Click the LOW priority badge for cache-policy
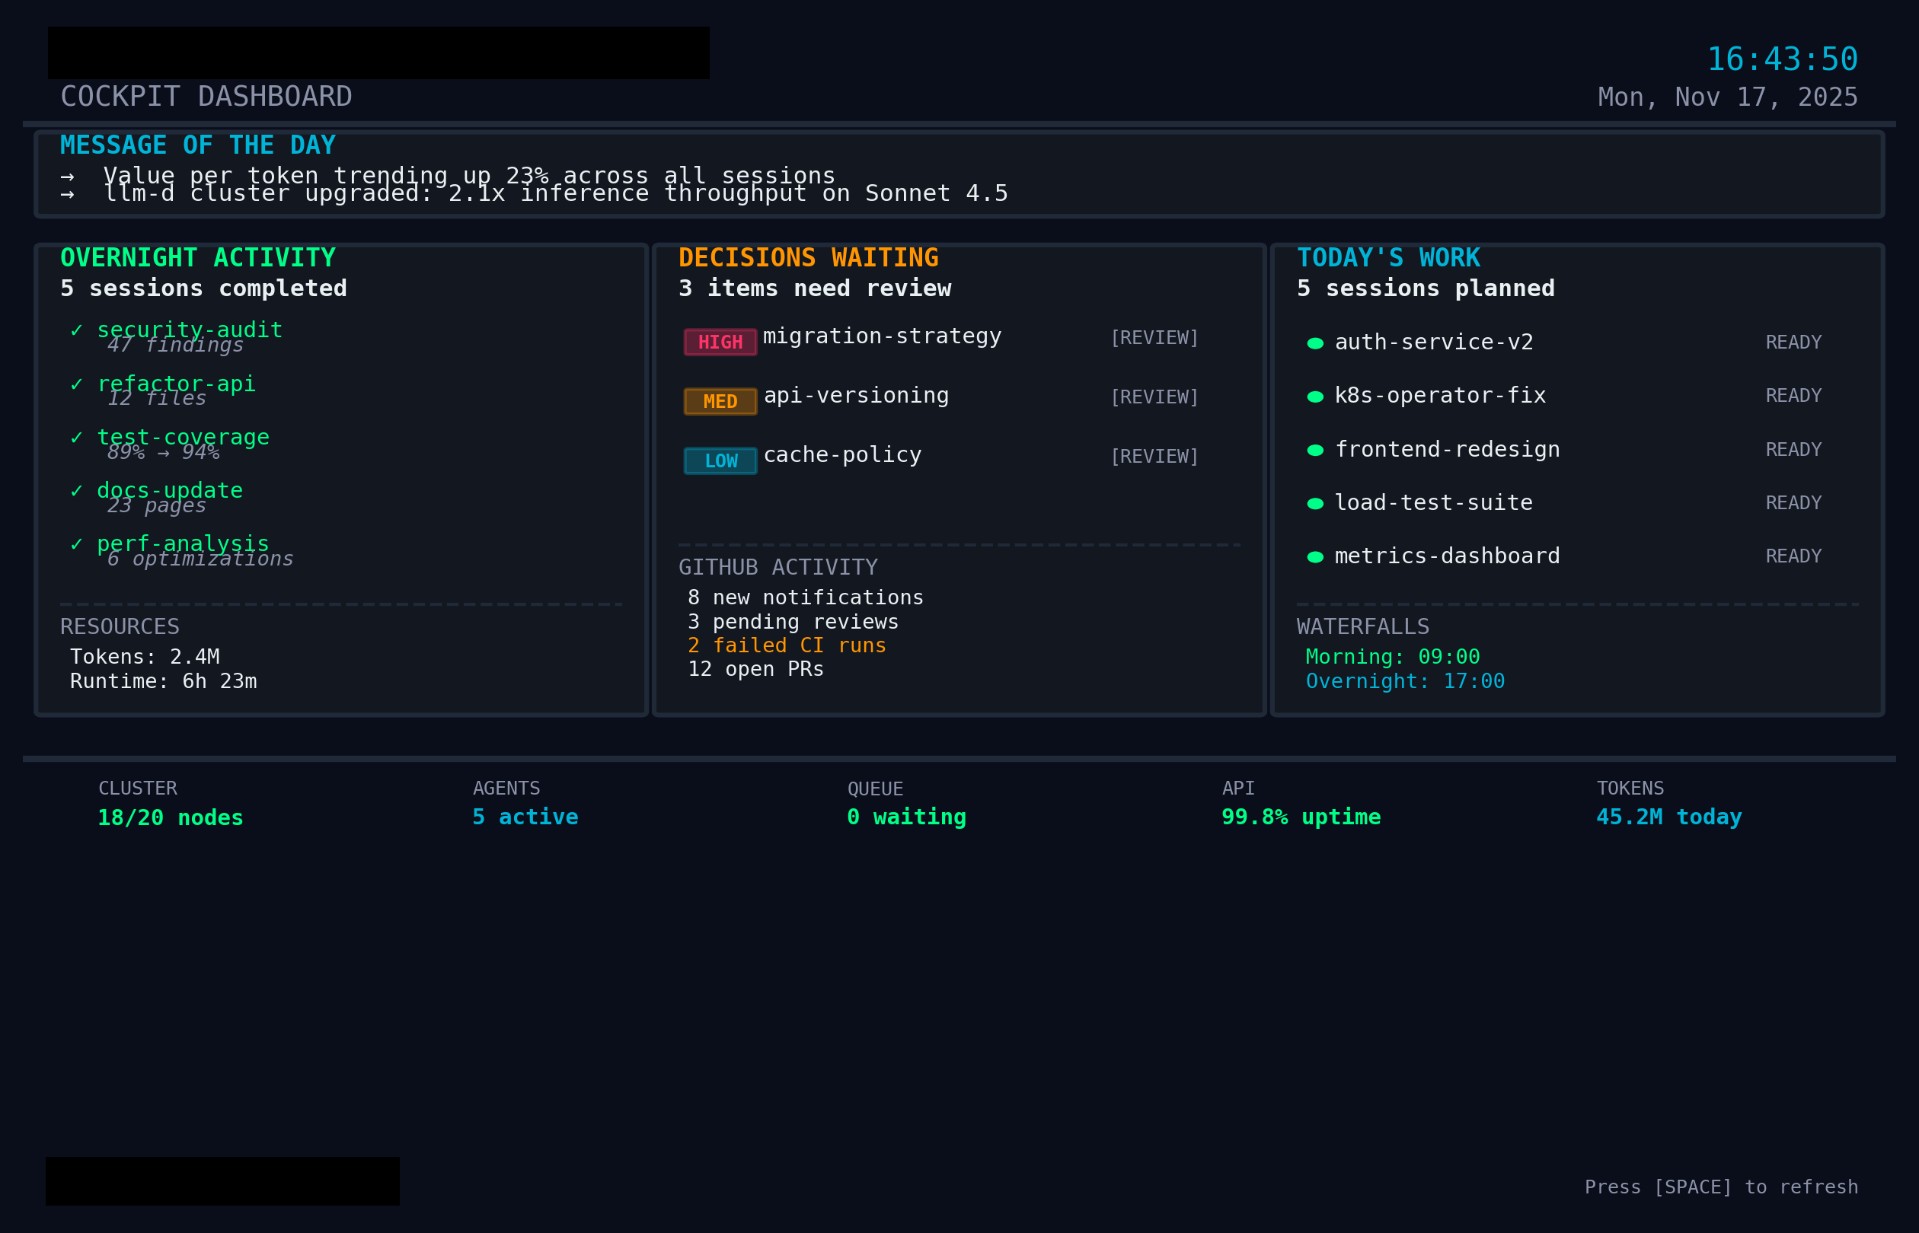 click(720, 460)
